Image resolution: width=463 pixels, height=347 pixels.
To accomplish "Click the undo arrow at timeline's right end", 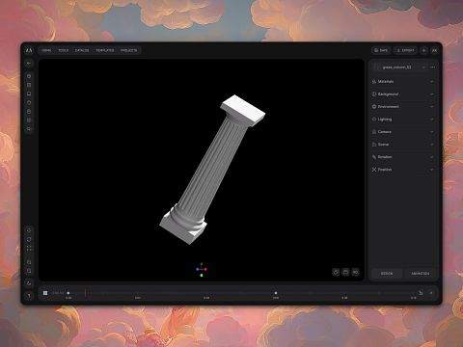I will (x=421, y=293).
